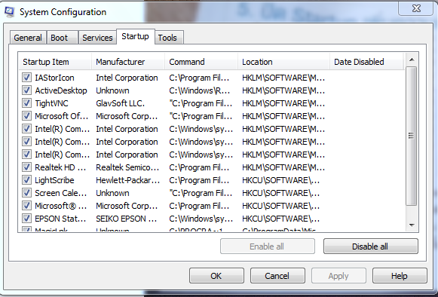Uncheck the IAStorIcon startup item
The height and width of the screenshot is (297, 438).
click(26, 78)
